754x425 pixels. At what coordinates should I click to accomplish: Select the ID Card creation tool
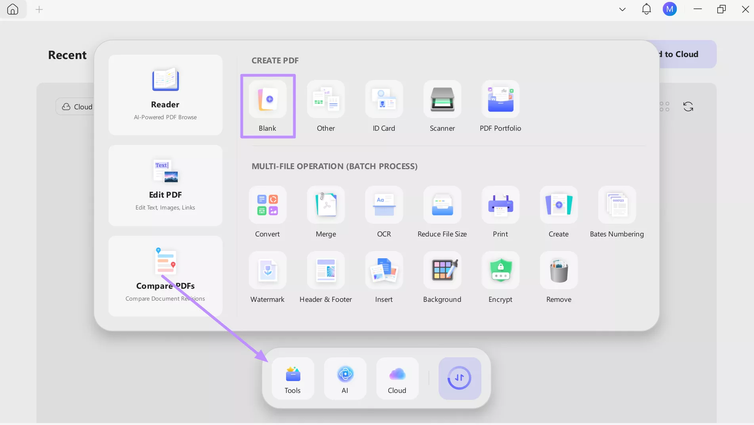tap(383, 106)
